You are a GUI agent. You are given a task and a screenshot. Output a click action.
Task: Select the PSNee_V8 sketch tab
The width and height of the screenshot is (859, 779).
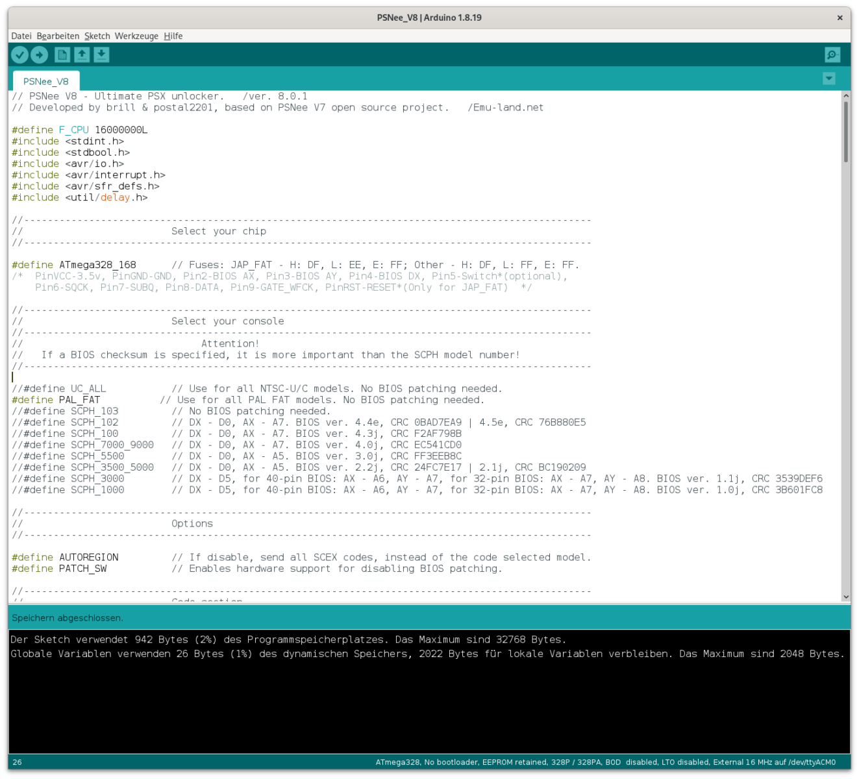pyautogui.click(x=46, y=81)
